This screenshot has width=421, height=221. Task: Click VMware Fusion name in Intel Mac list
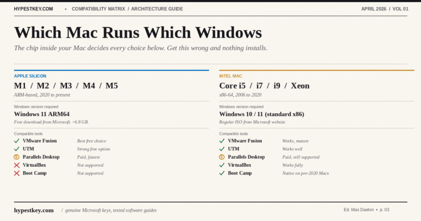tap(245, 141)
